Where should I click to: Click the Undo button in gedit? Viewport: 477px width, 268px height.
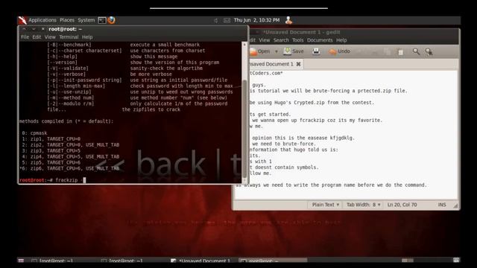pos(339,51)
